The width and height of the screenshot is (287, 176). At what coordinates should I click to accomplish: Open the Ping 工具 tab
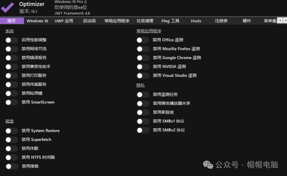click(170, 21)
